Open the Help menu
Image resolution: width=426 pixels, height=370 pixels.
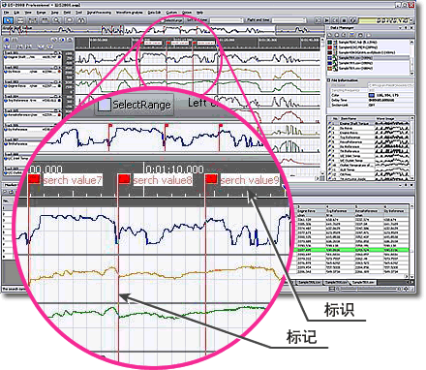[x=200, y=13]
